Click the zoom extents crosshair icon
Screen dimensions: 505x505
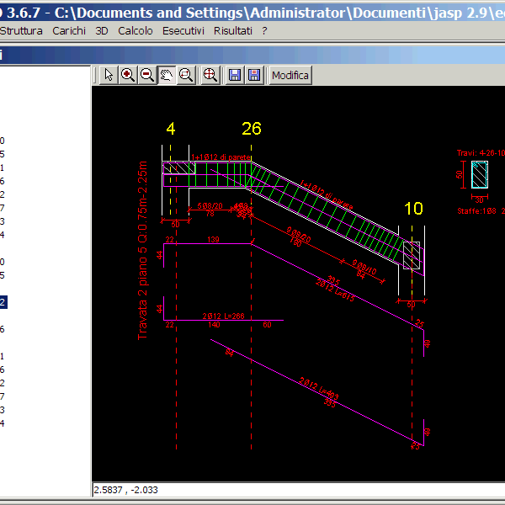click(x=210, y=75)
